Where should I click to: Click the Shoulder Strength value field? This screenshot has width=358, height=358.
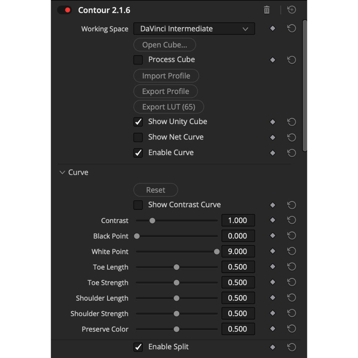[x=238, y=314]
